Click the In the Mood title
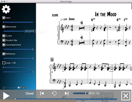 [106, 14]
